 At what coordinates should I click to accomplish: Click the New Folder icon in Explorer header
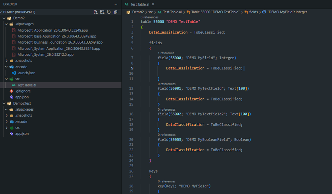(102, 12)
